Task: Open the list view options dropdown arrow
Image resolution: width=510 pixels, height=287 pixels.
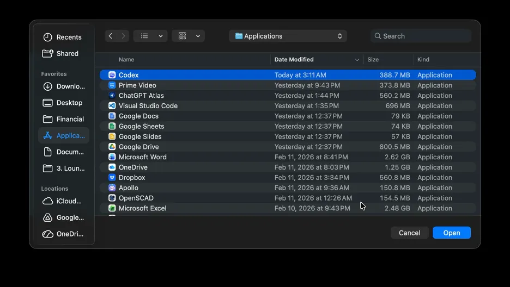Action: point(161,36)
